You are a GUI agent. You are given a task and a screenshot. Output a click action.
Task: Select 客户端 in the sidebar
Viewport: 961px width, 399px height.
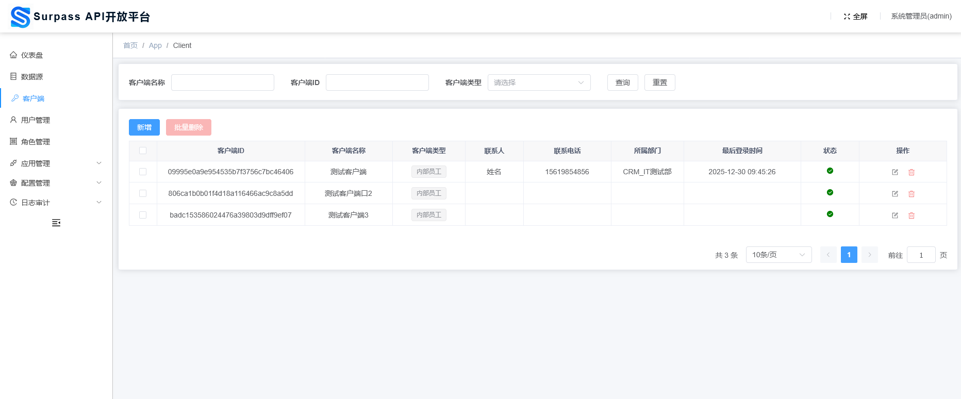point(56,98)
